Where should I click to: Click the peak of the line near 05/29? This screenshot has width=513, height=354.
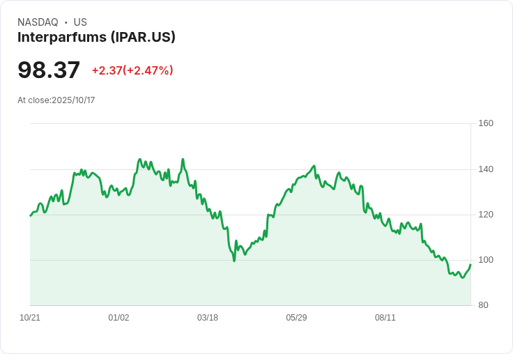coord(314,166)
